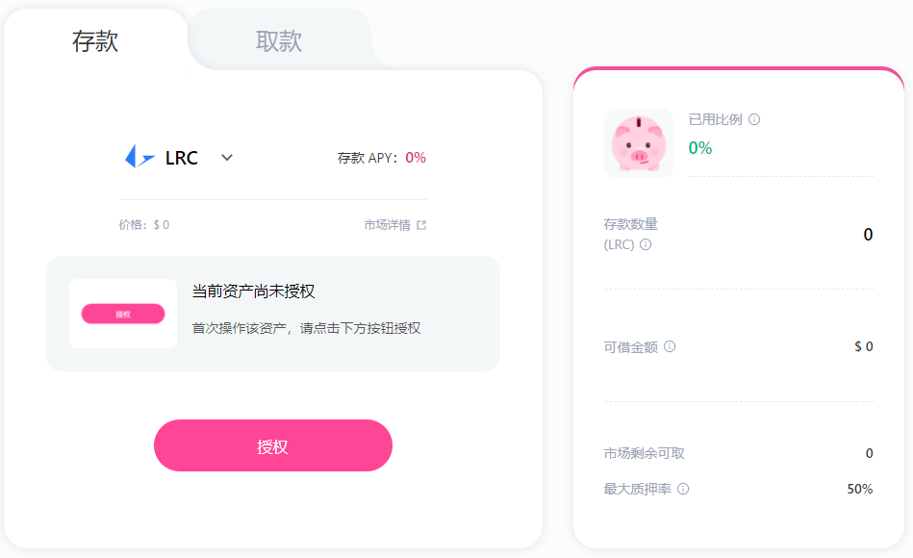Switch to the 取款 tab
The height and width of the screenshot is (558, 913).
pos(279,41)
